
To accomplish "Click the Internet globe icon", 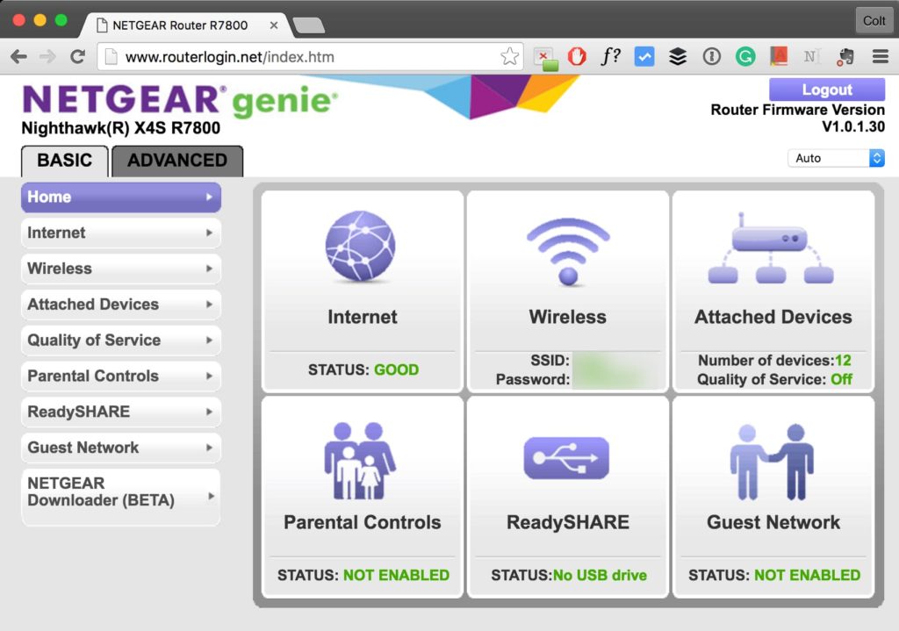I will point(361,247).
